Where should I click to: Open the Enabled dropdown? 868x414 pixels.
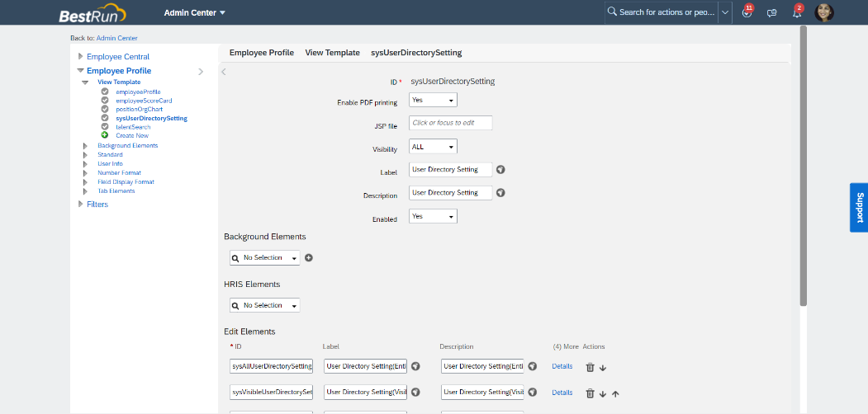pyautogui.click(x=433, y=216)
